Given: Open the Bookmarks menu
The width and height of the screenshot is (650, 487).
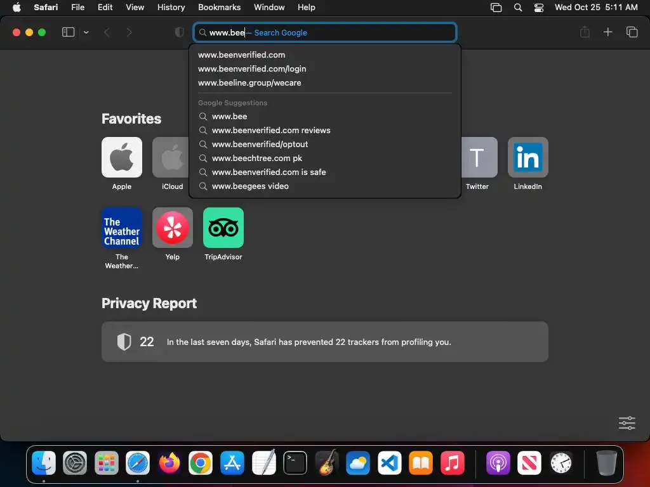Looking at the screenshot, I should [219, 7].
